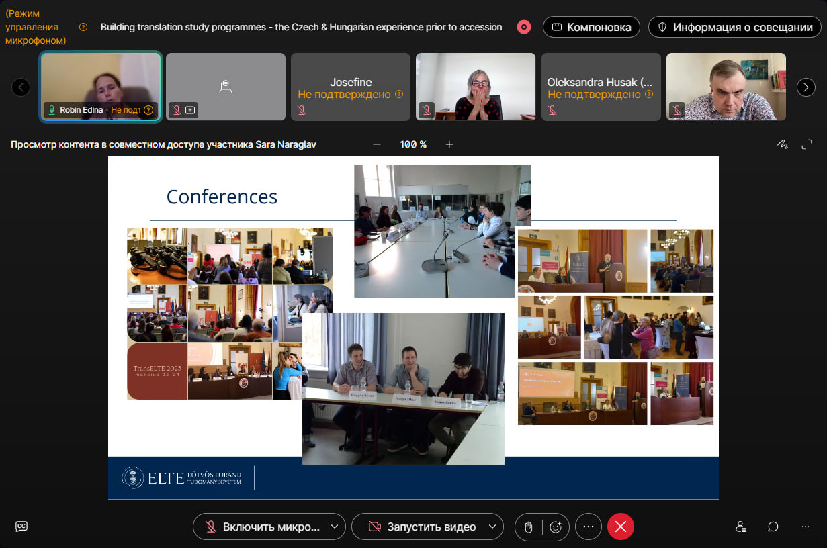Select the Oleksandra Husak participant tile

(x=601, y=87)
